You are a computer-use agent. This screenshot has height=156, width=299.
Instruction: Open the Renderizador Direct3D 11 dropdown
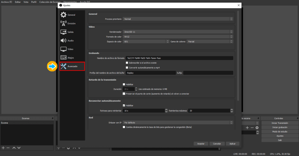click(178, 32)
